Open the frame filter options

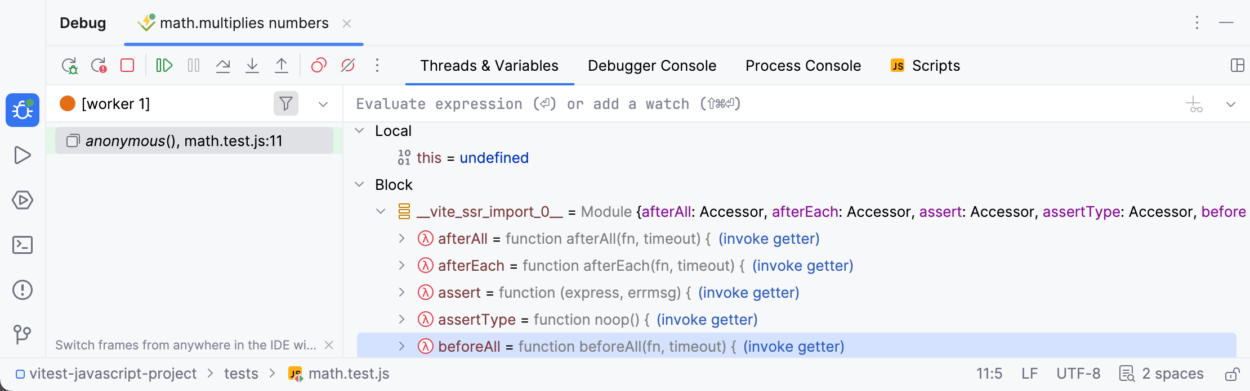click(x=286, y=104)
